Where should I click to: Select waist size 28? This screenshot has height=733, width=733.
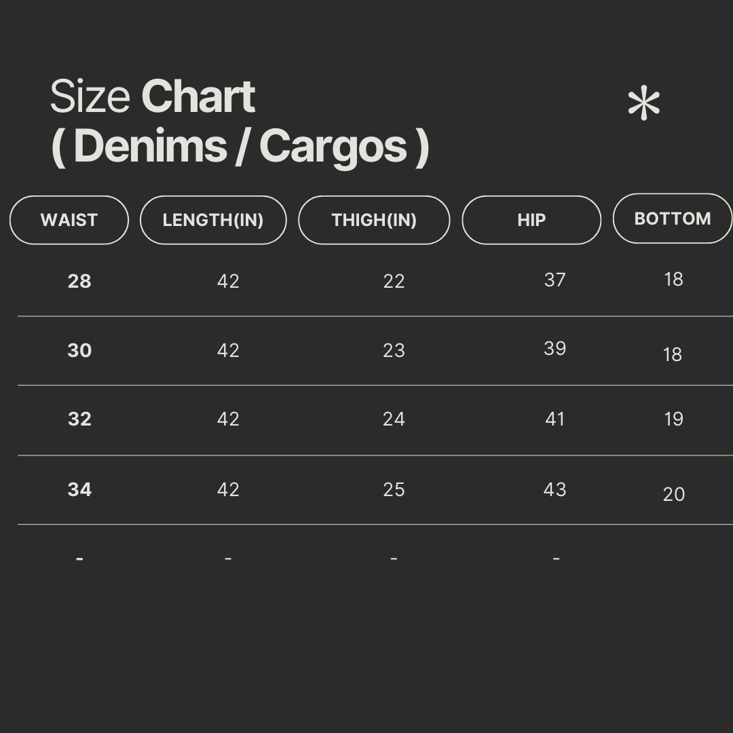[x=79, y=281]
